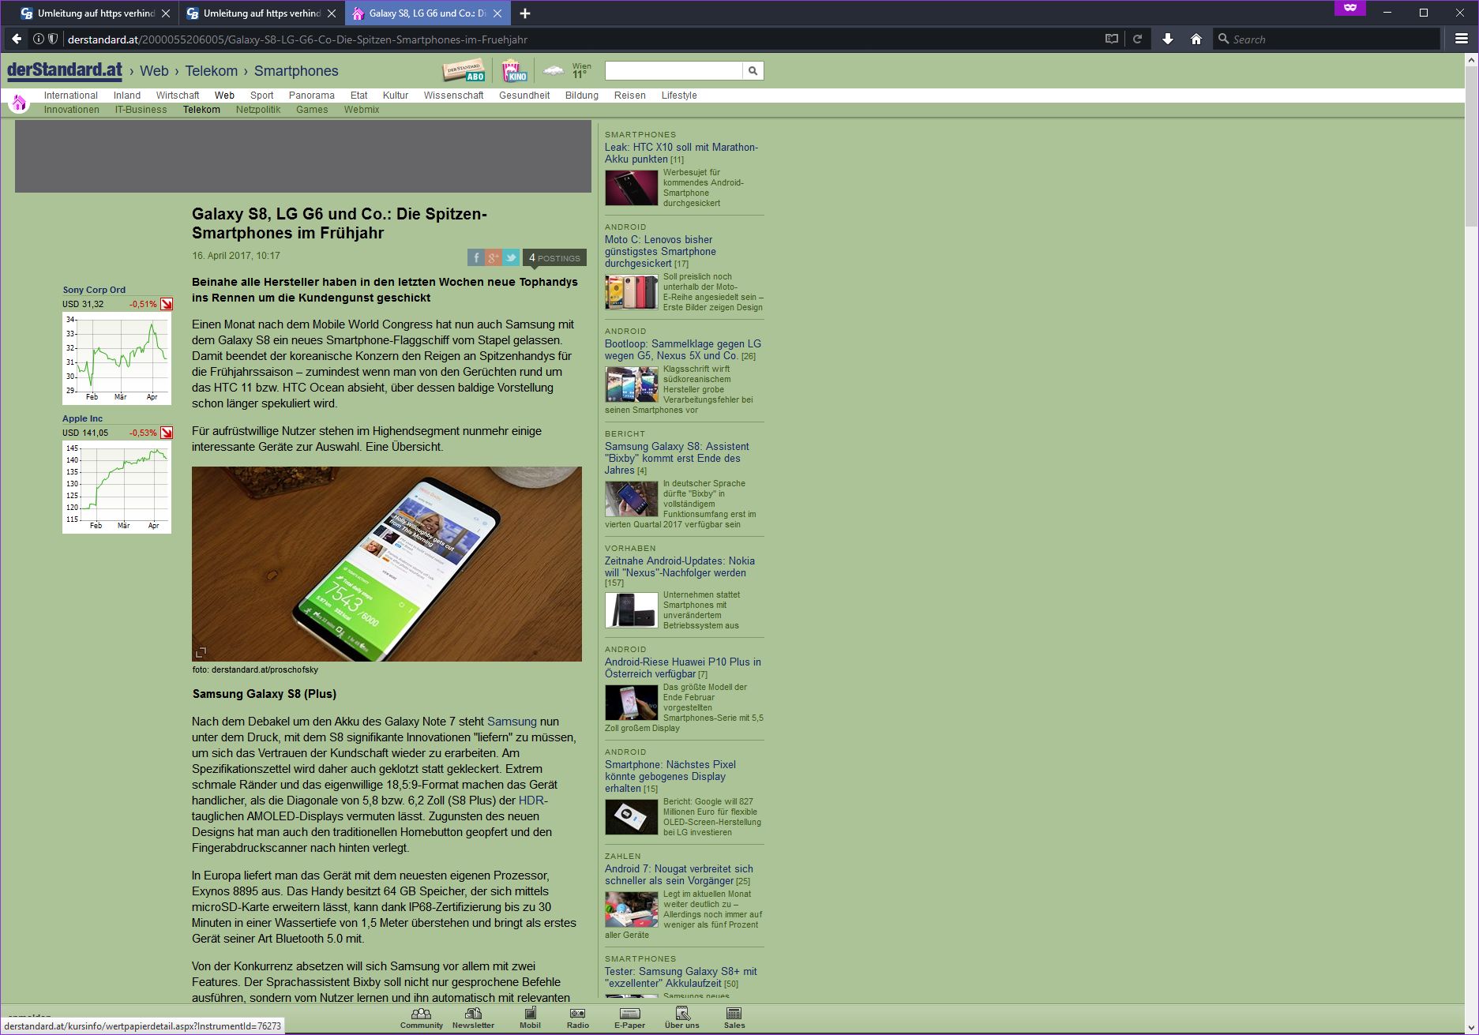Submit site search with magnifier button

[x=753, y=71]
